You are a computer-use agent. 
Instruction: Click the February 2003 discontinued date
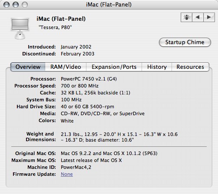(77, 54)
